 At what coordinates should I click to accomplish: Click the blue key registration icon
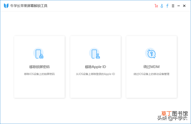click(162, 6)
